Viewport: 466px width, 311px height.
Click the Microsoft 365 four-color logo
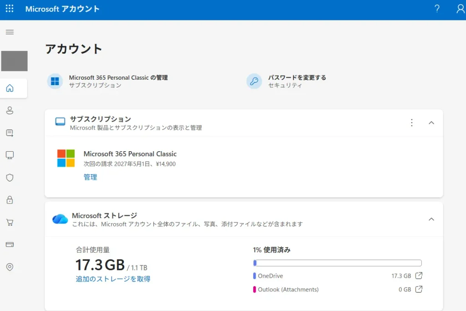point(66,158)
